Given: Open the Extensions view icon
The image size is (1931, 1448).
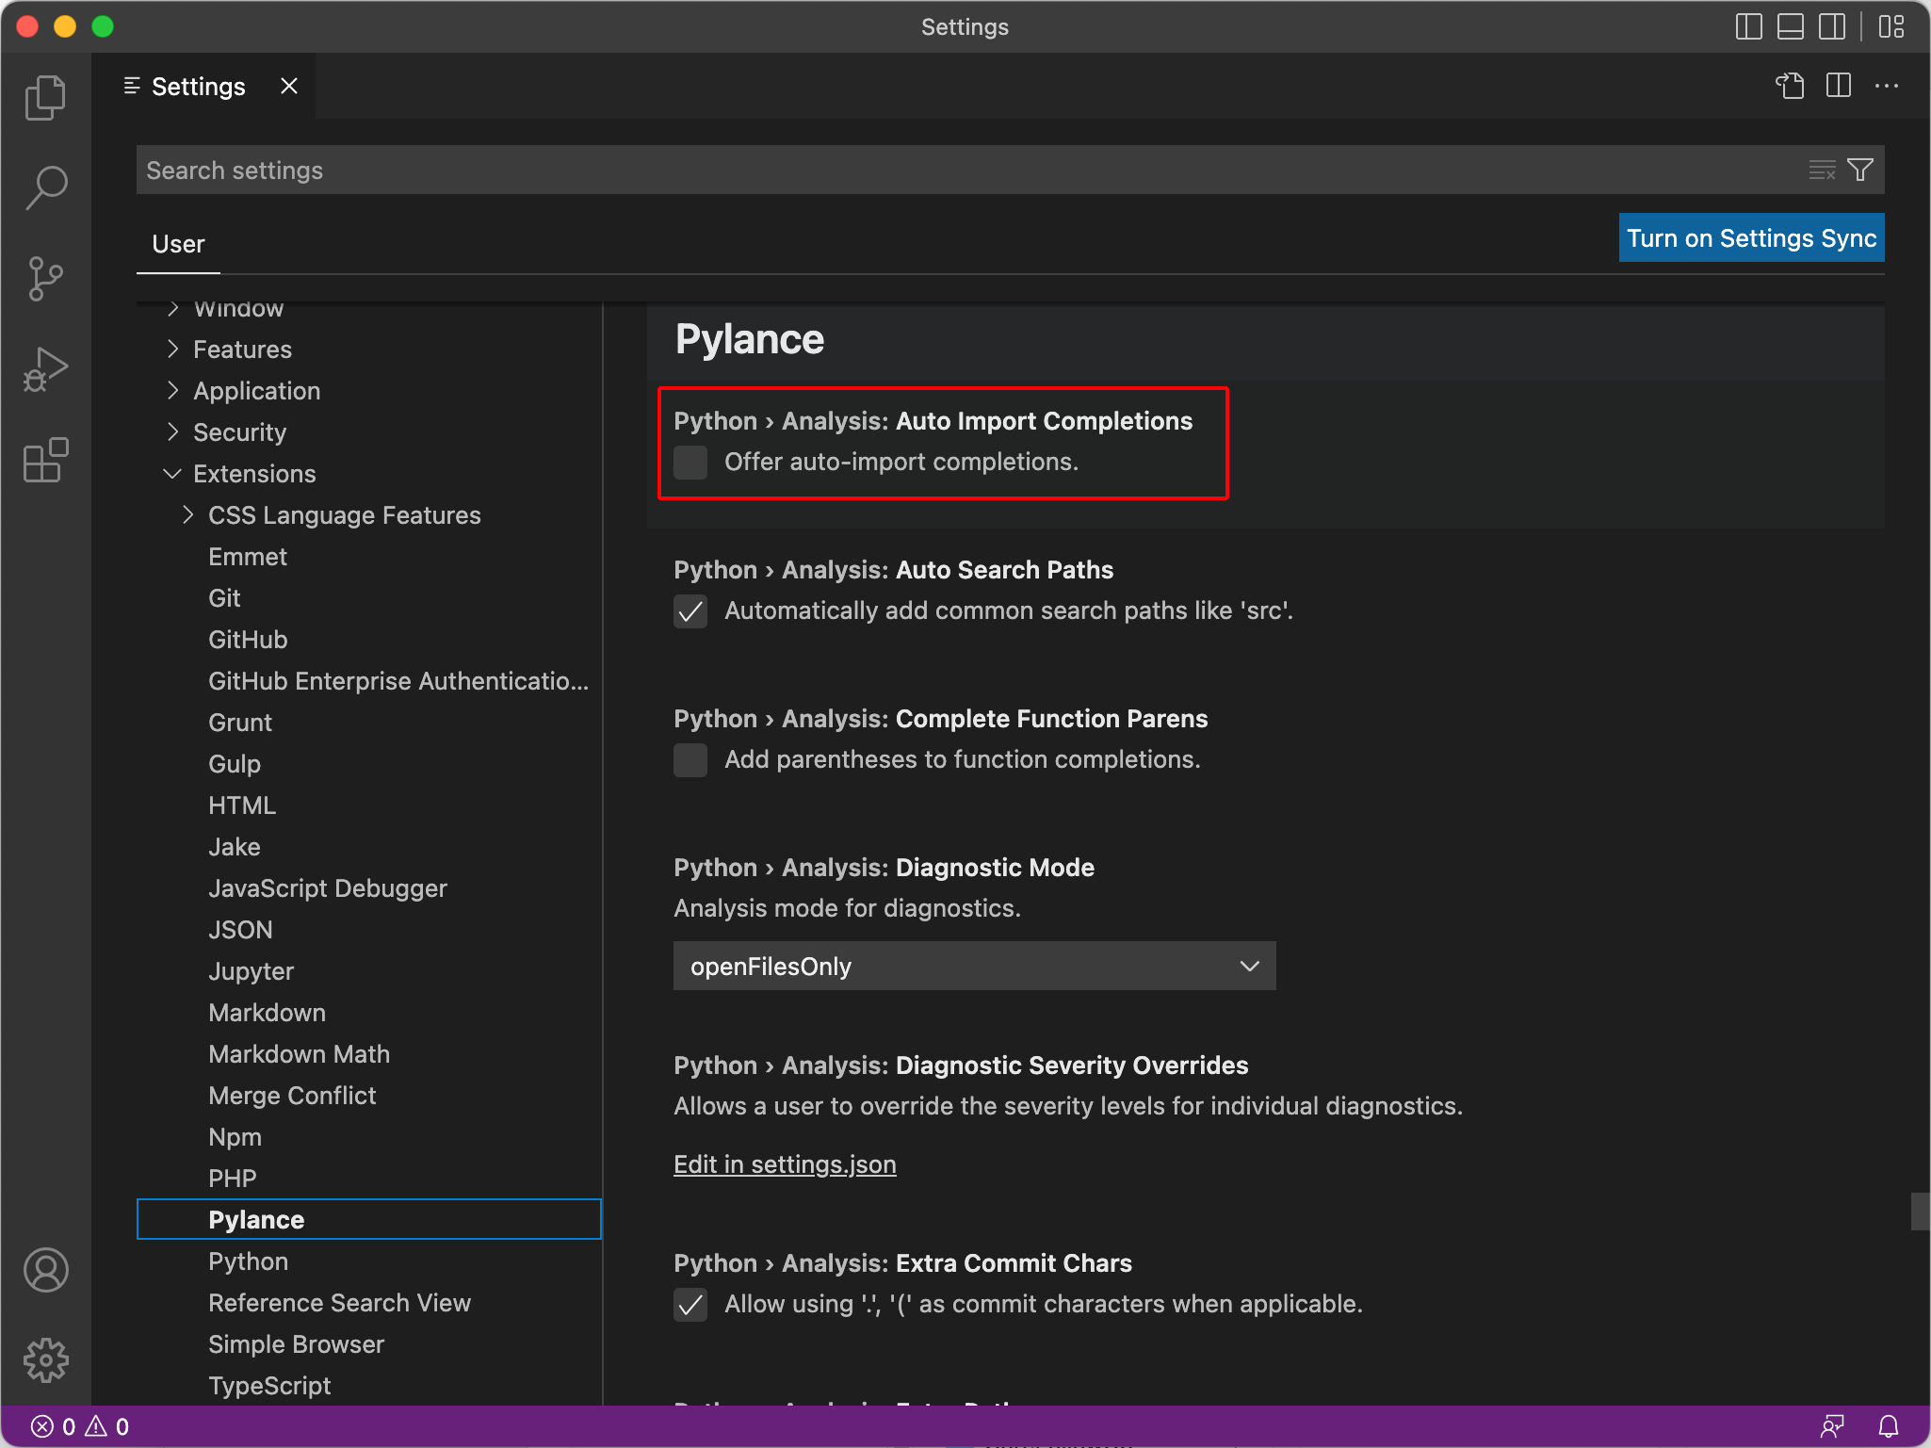Looking at the screenshot, I should pyautogui.click(x=45, y=461).
